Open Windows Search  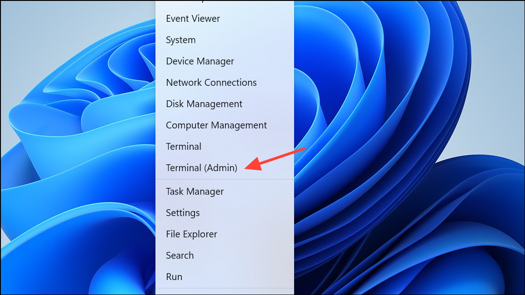(180, 256)
